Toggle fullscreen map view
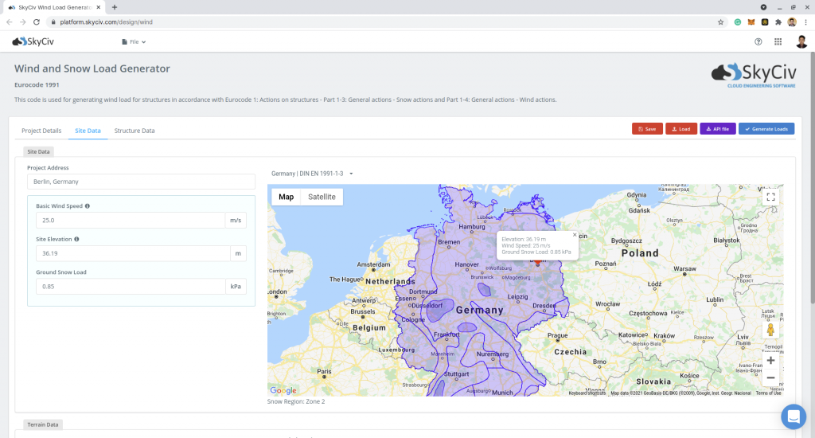 tap(770, 197)
